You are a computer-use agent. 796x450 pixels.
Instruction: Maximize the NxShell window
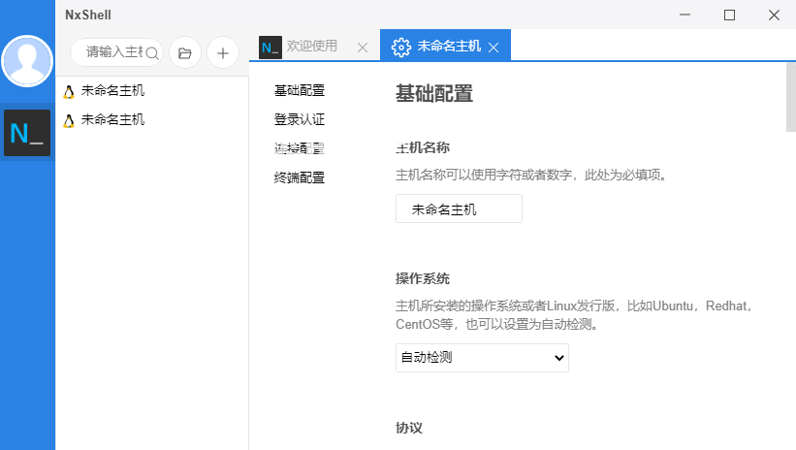[729, 15]
